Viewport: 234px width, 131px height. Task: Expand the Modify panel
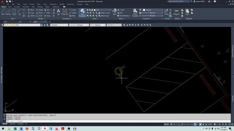41,19
